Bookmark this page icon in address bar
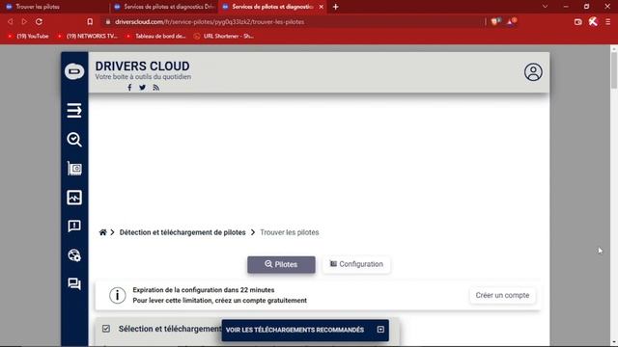This screenshot has height=347, width=618. [90, 21]
